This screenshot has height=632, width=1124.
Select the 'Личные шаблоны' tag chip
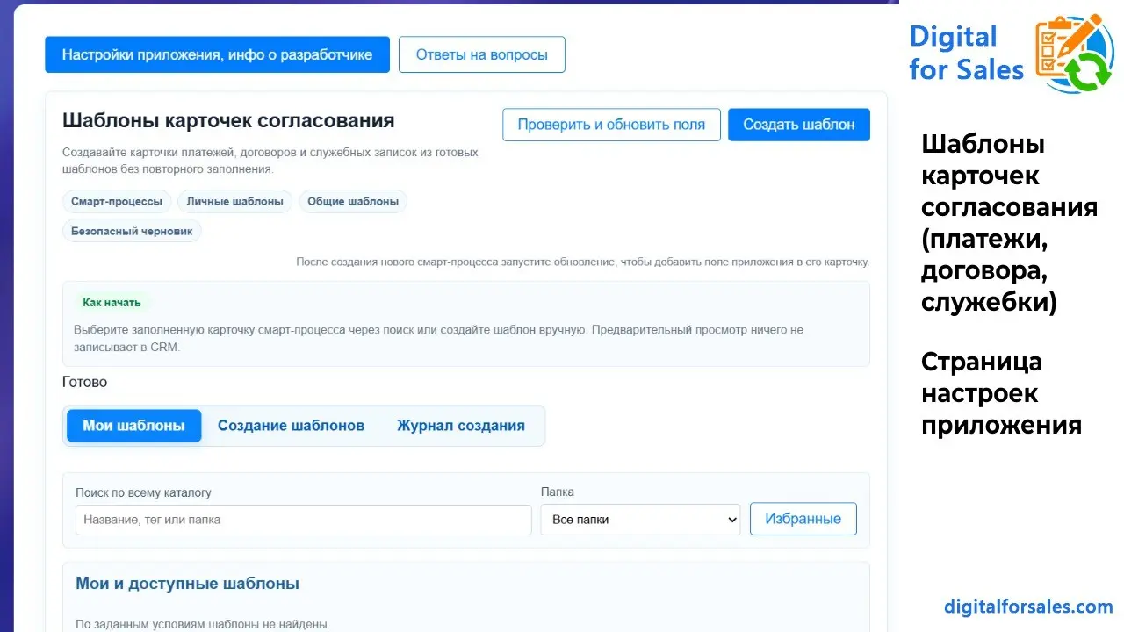234,202
